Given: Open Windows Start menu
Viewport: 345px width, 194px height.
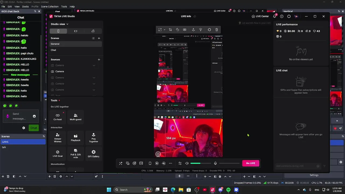Looking at the screenshot, I should (109, 190).
